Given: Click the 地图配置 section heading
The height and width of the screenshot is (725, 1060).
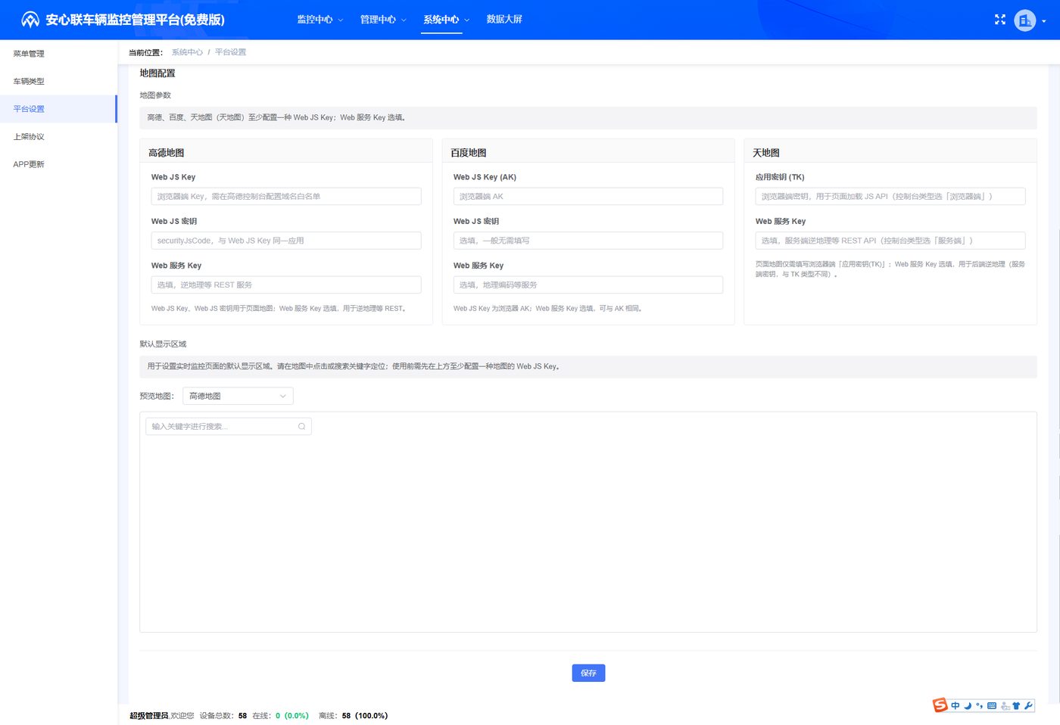Looking at the screenshot, I should [x=157, y=73].
